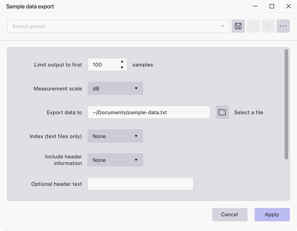The height and width of the screenshot is (231, 297).
Task: Increase sample limit with up arrow
Action: click(122, 61)
